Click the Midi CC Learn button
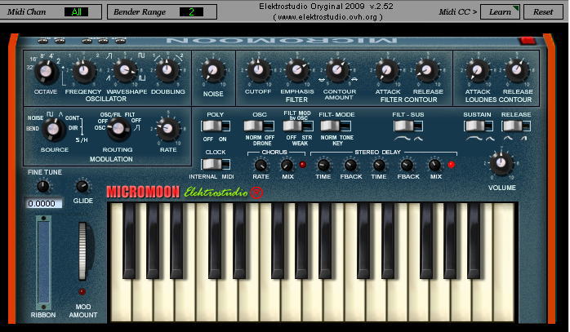The image size is (570, 332). [501, 12]
